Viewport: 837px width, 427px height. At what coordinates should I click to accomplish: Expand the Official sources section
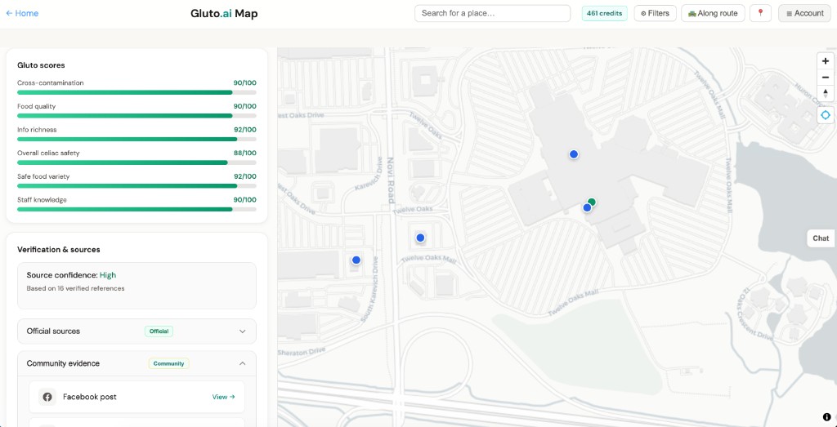137,331
